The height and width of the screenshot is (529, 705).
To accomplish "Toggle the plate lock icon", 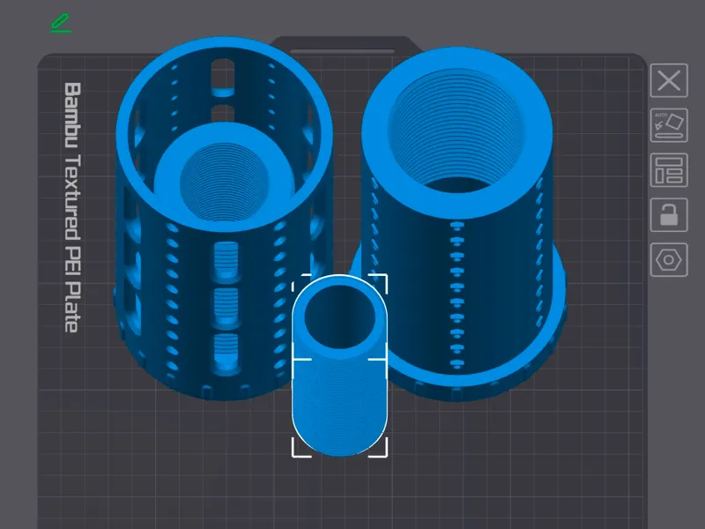I will pyautogui.click(x=669, y=215).
